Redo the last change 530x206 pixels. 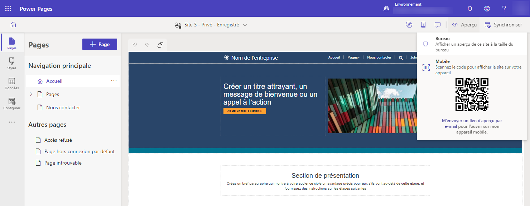[147, 45]
